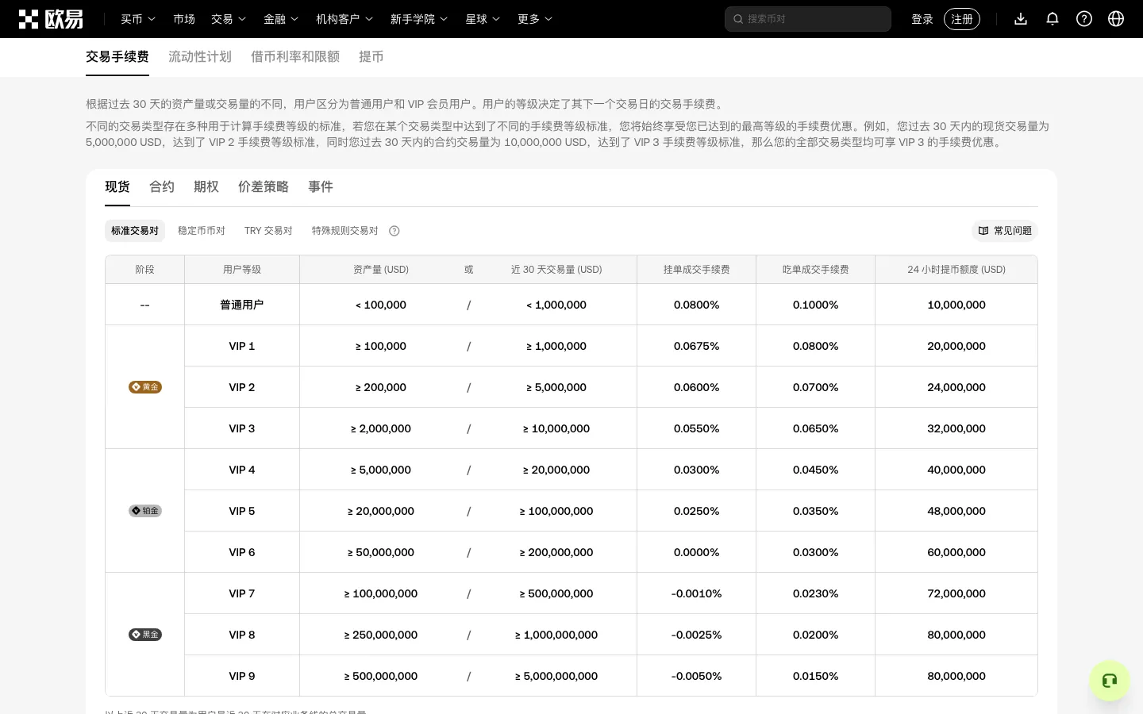The image size is (1143, 714).
Task: Focus the 搜索币对 search field
Action: click(808, 19)
